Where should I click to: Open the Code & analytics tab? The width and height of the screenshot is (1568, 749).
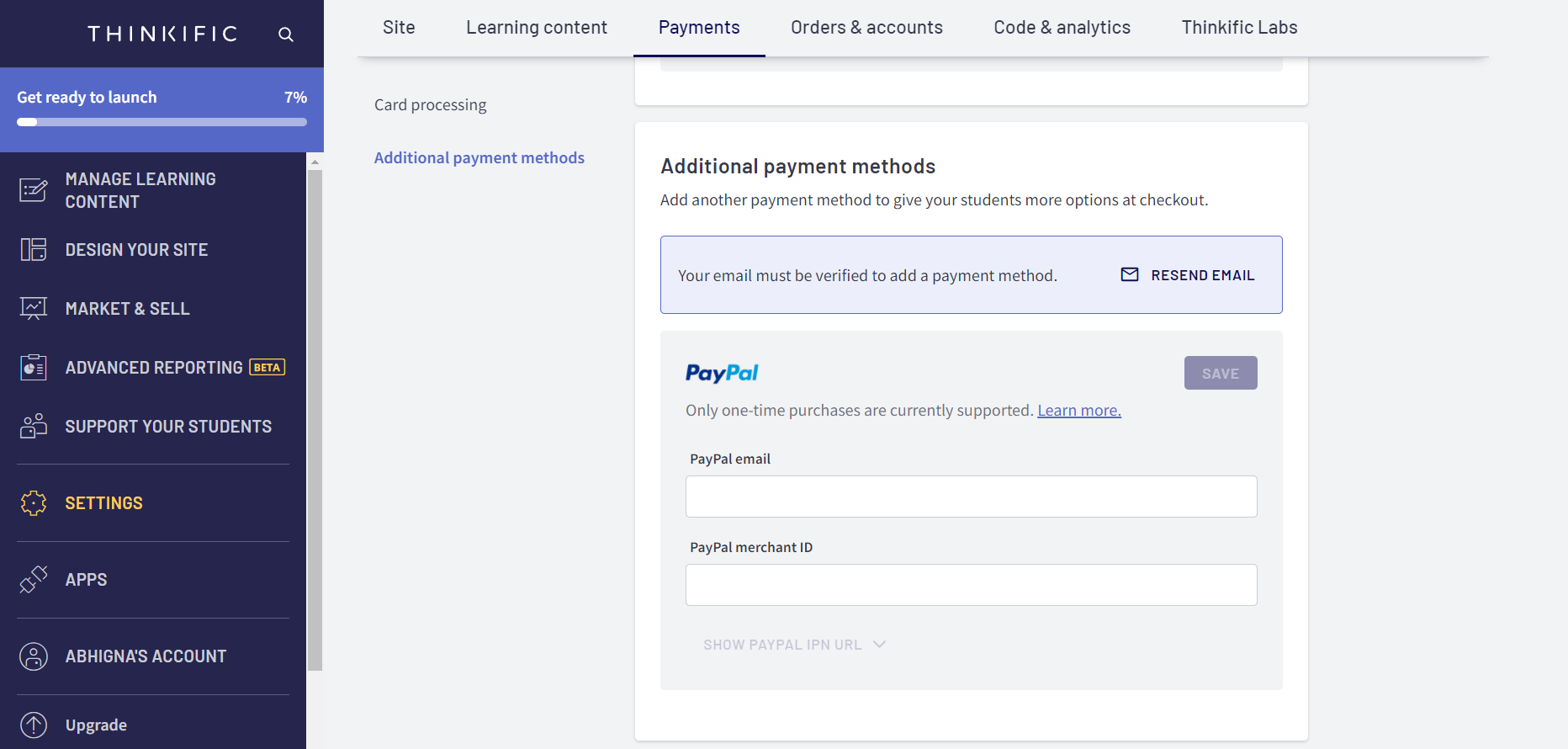pyautogui.click(x=1062, y=28)
